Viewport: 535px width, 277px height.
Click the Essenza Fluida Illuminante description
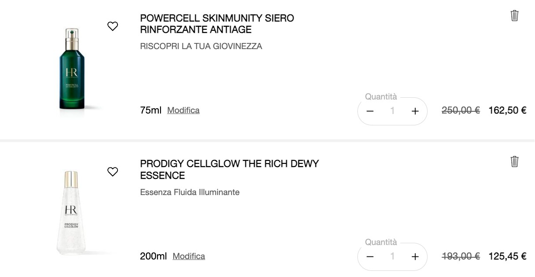[189, 192]
